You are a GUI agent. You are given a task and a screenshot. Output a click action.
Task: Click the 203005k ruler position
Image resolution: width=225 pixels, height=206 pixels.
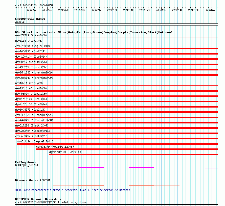click(x=31, y=10)
